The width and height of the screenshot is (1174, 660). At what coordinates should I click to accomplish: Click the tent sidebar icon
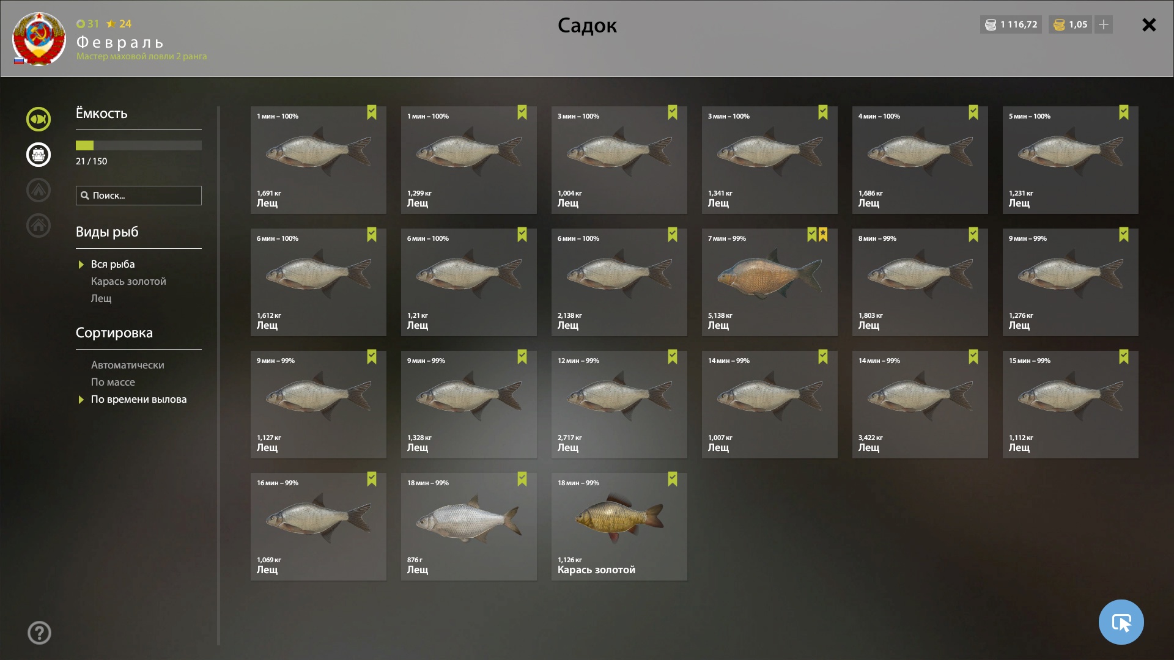click(39, 190)
